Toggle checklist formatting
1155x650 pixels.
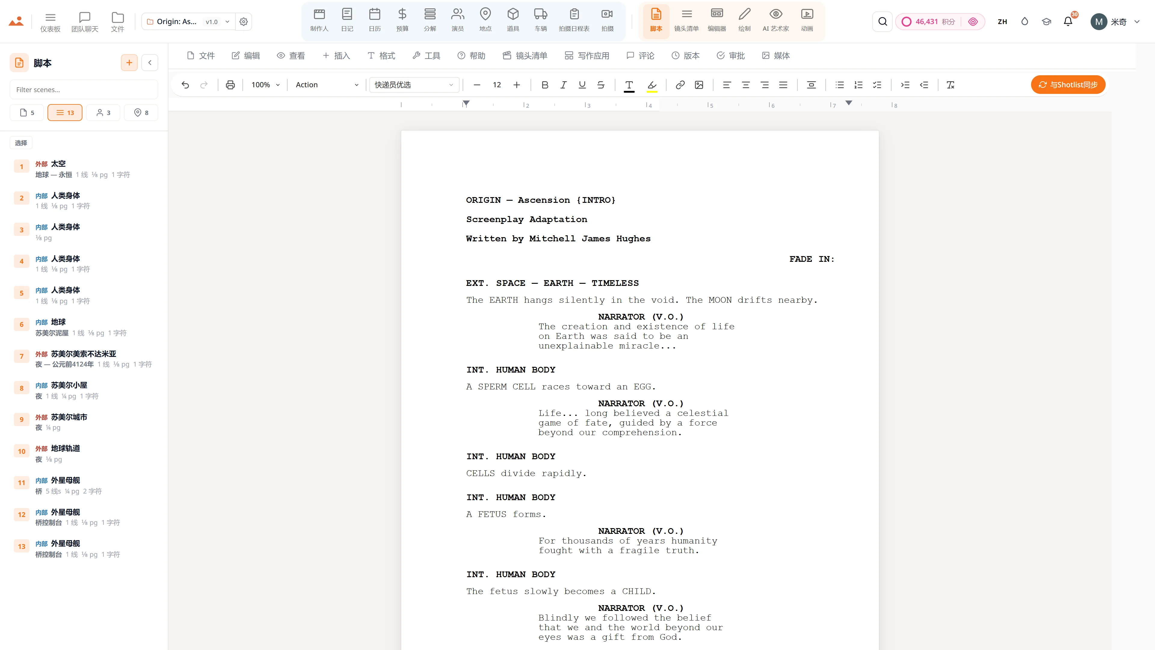pos(877,85)
